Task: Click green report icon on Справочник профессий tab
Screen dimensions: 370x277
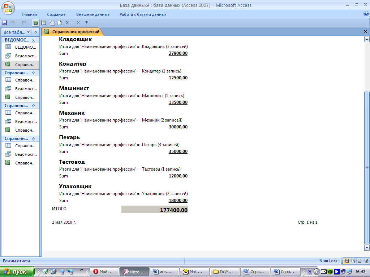Action: pos(47,32)
